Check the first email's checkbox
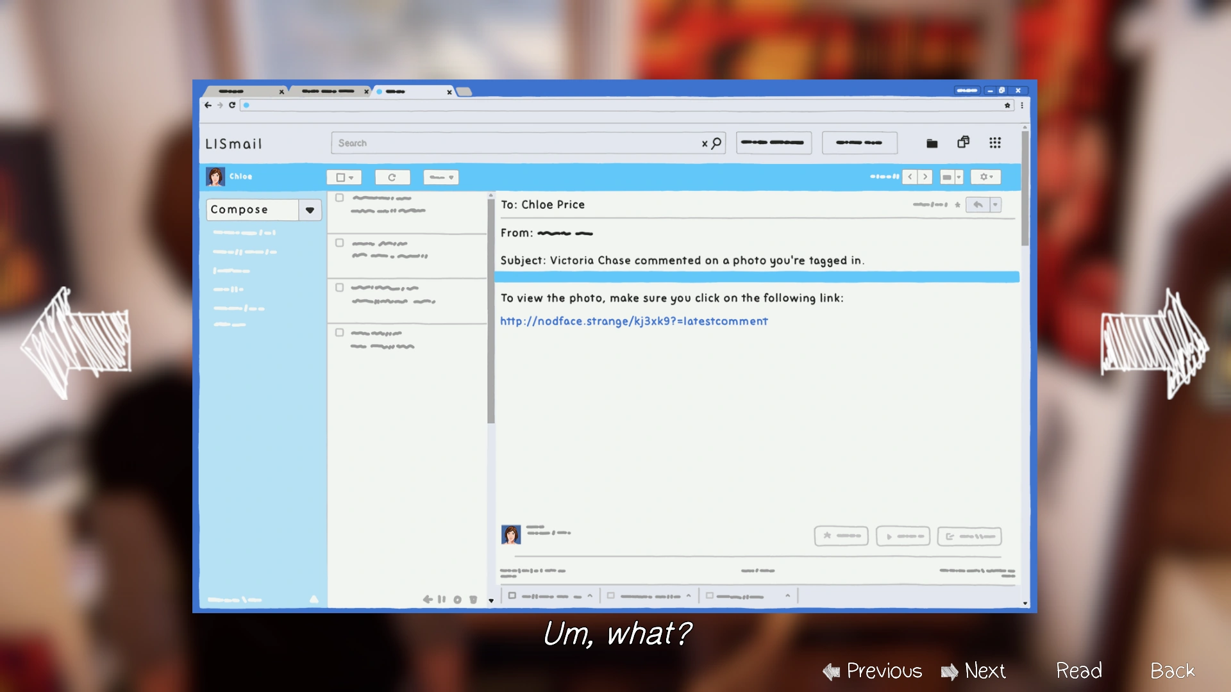This screenshot has width=1231, height=692. (339, 198)
